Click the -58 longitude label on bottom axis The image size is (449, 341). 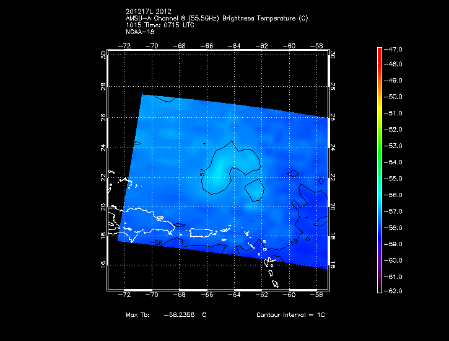point(316,294)
